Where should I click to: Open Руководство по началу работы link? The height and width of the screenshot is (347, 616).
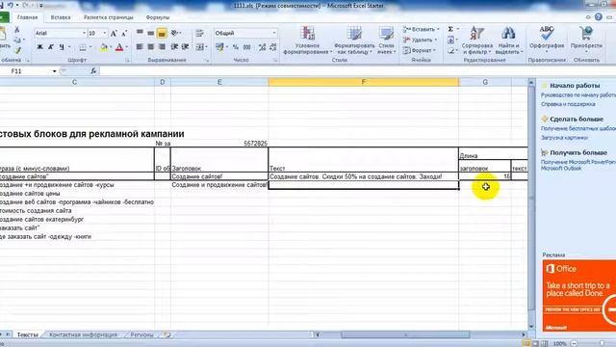click(578, 95)
